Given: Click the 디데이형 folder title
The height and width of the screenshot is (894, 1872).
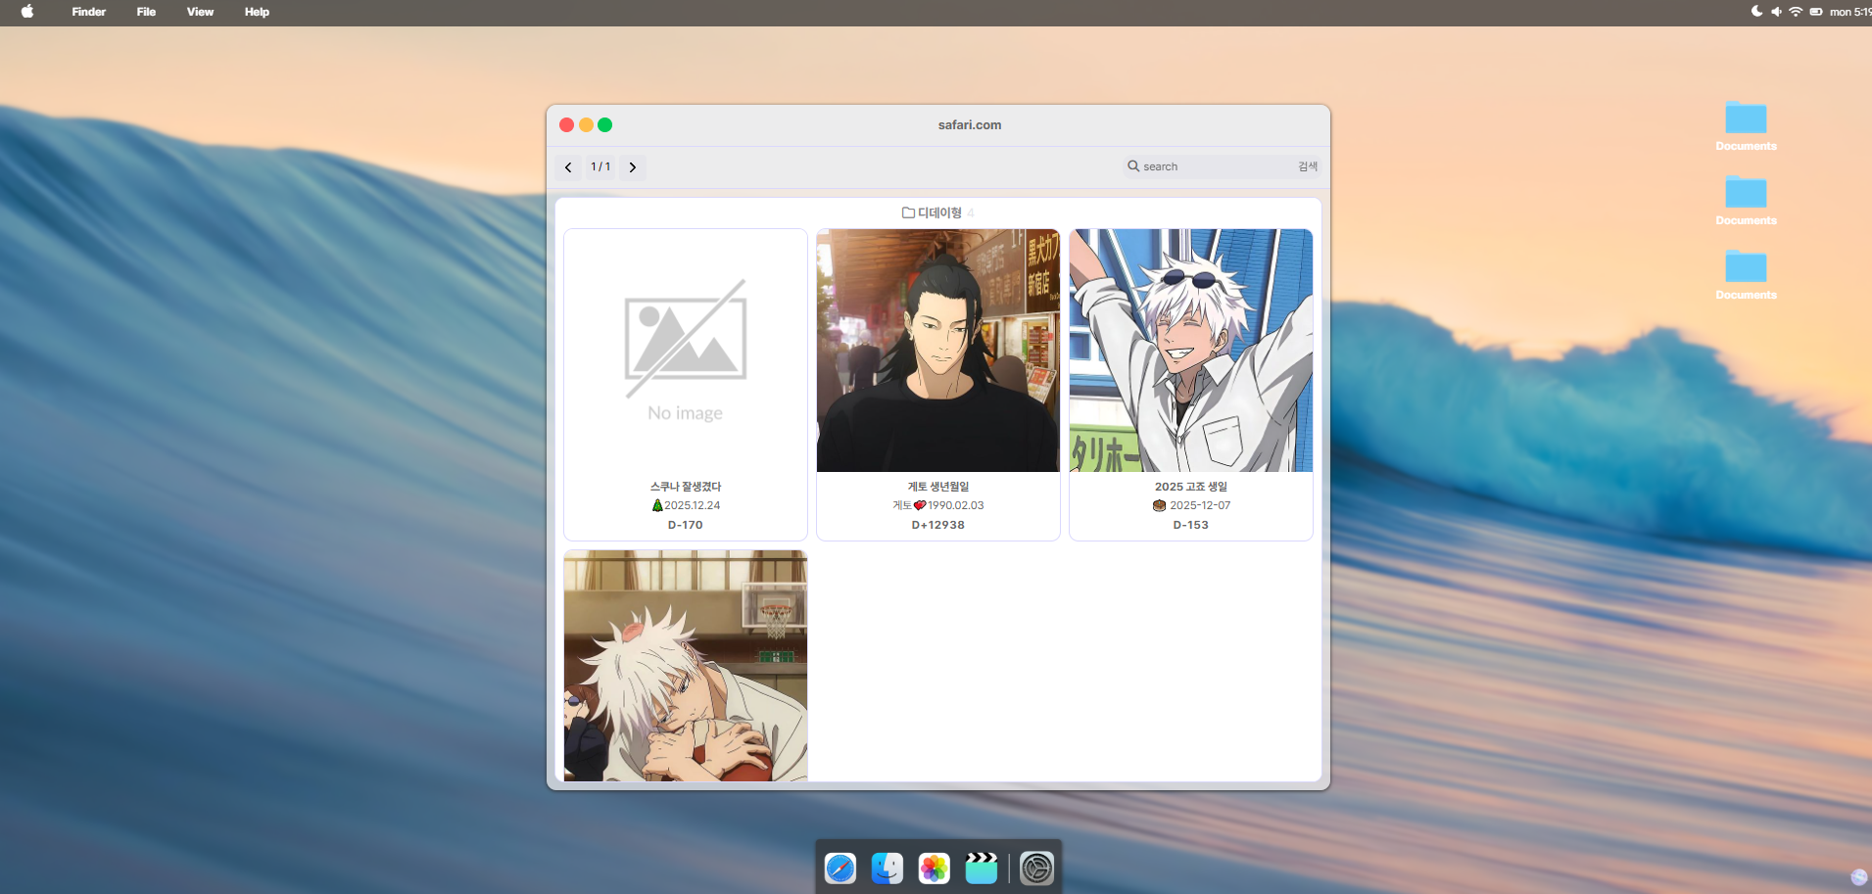Looking at the screenshot, I should pyautogui.click(x=939, y=212).
